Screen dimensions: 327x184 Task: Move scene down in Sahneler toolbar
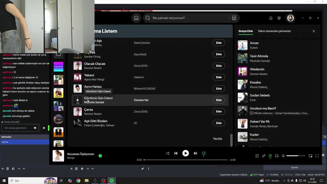click(24, 169)
